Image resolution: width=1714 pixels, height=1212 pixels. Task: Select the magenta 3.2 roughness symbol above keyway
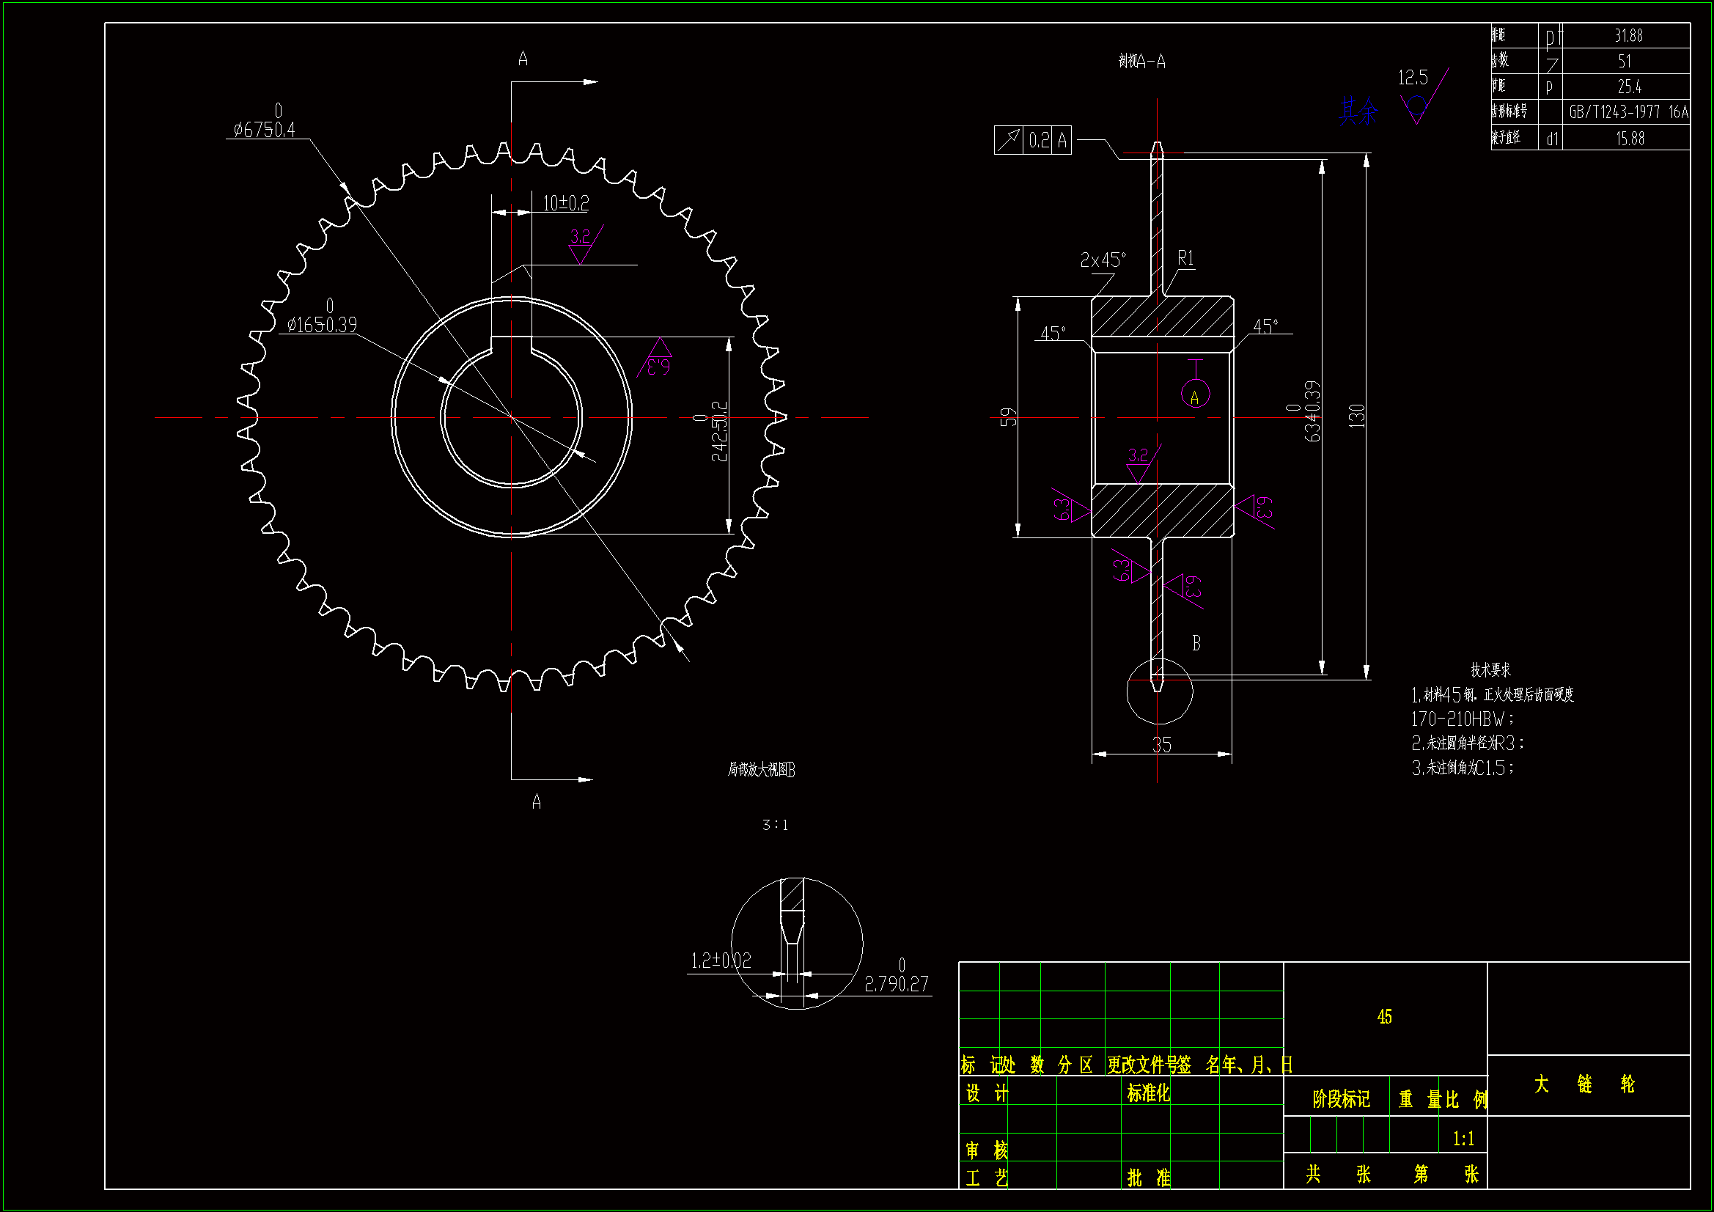click(x=581, y=245)
